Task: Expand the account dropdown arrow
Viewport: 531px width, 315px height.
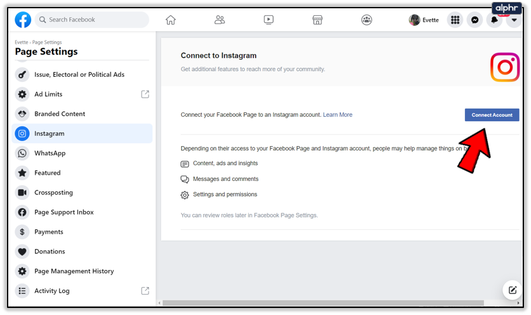Action: pos(514,20)
